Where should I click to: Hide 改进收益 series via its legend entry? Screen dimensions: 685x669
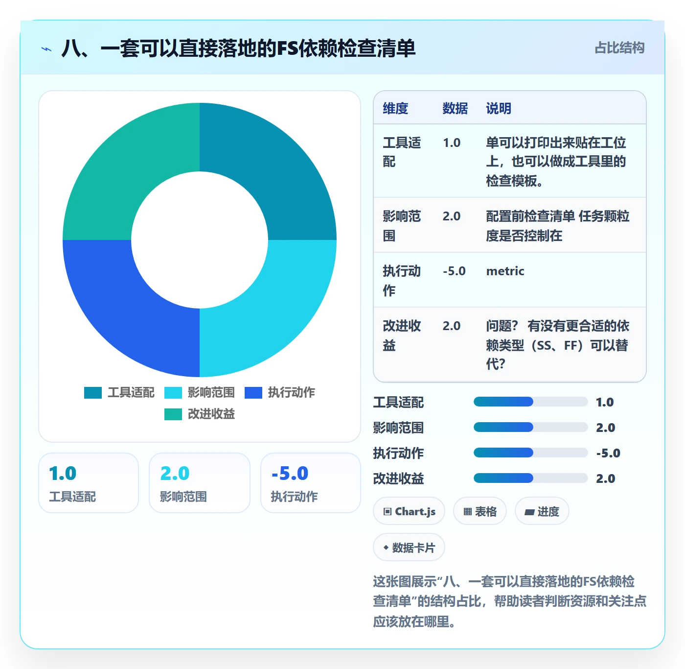[200, 414]
